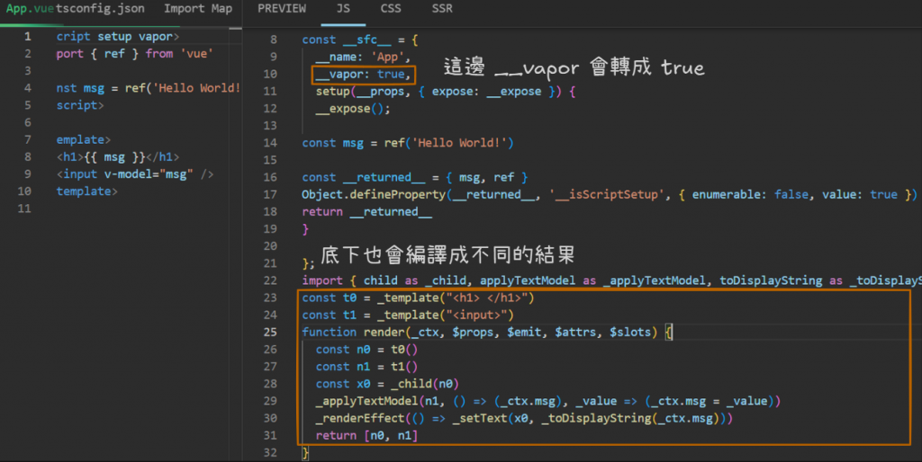Image resolution: width=922 pixels, height=462 pixels.
Task: Click output line const msg = ref('Hello World!')
Action: (408, 143)
